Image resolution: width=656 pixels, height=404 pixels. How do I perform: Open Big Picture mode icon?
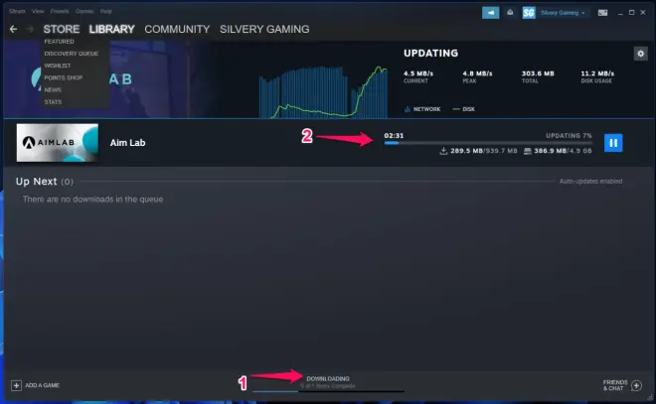click(x=602, y=13)
